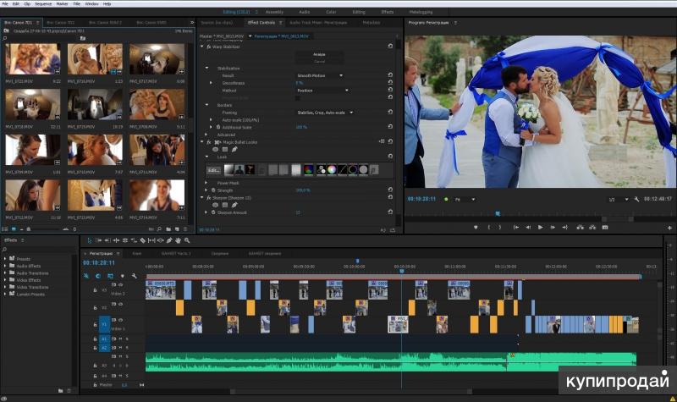The height and width of the screenshot is (402, 677).
Task: Solo audio track A2
Action: tap(127, 348)
